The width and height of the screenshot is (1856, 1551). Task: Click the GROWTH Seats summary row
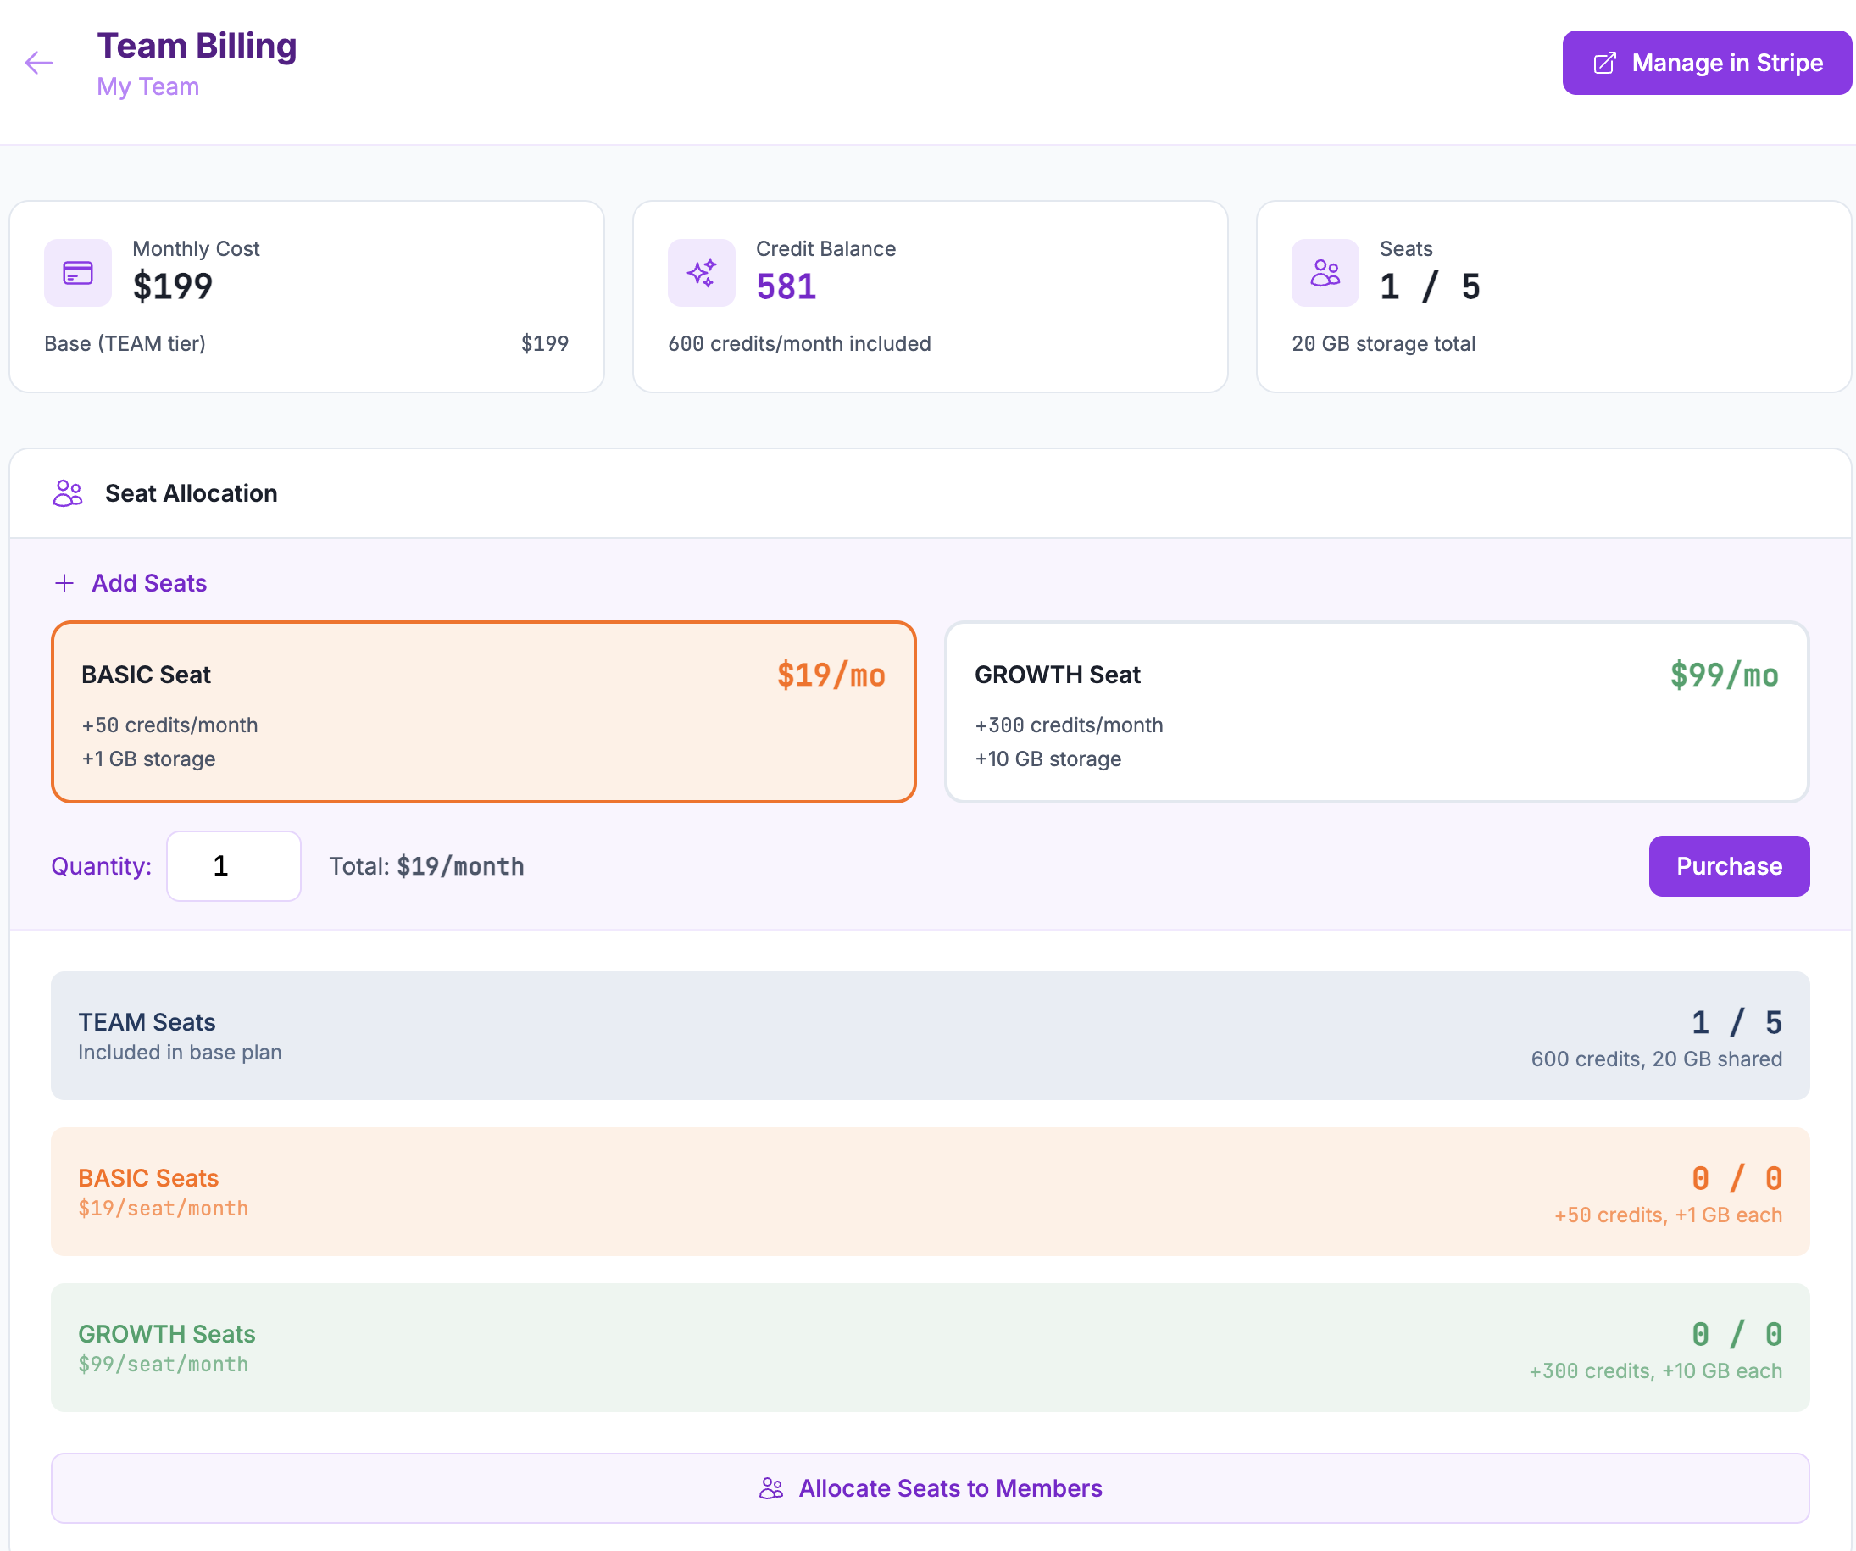coord(930,1348)
